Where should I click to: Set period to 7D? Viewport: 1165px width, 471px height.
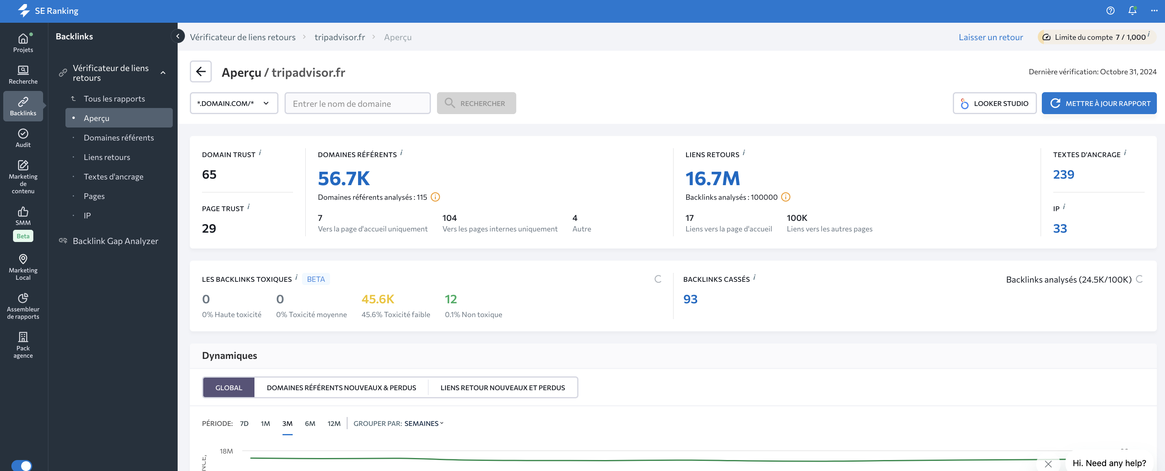(244, 423)
